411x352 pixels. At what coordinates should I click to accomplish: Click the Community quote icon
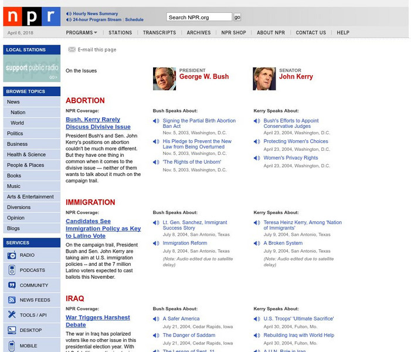click(x=12, y=285)
